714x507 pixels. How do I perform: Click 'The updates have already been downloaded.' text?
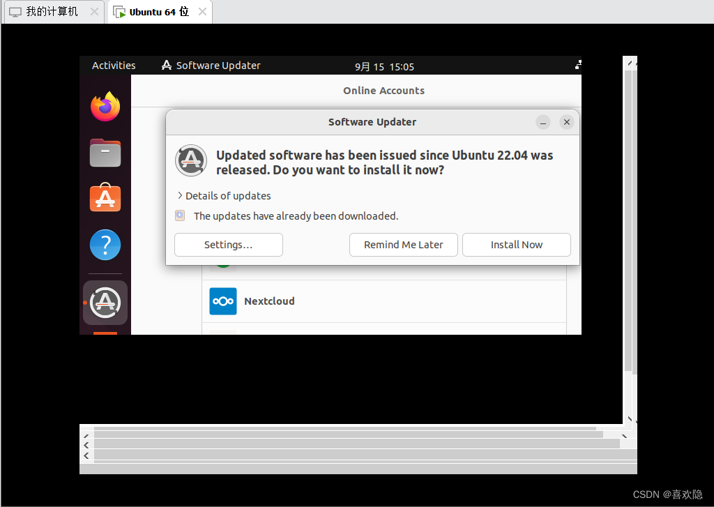click(x=296, y=216)
